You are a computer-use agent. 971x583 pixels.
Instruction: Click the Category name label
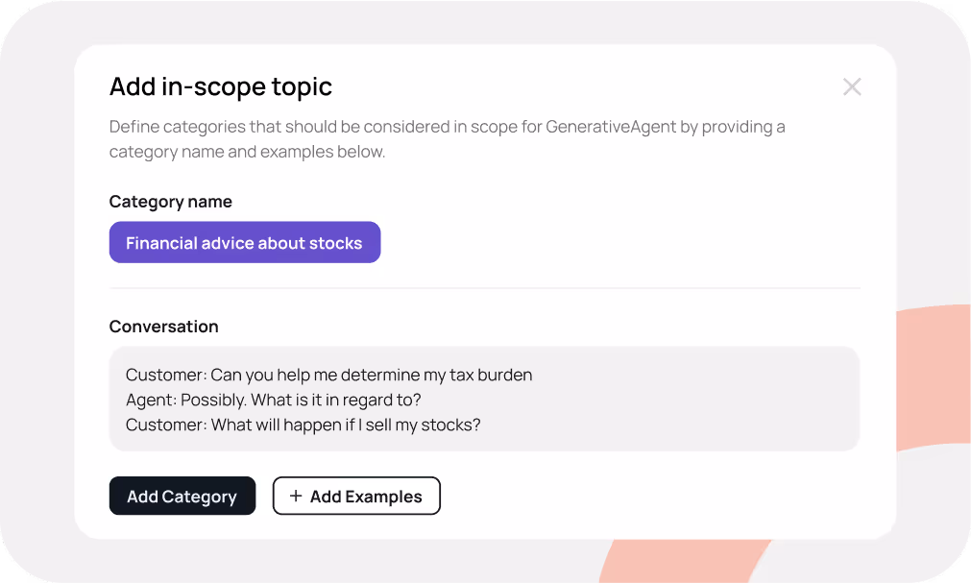pyautogui.click(x=170, y=201)
